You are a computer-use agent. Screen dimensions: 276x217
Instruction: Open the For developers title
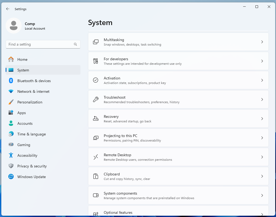(116, 59)
